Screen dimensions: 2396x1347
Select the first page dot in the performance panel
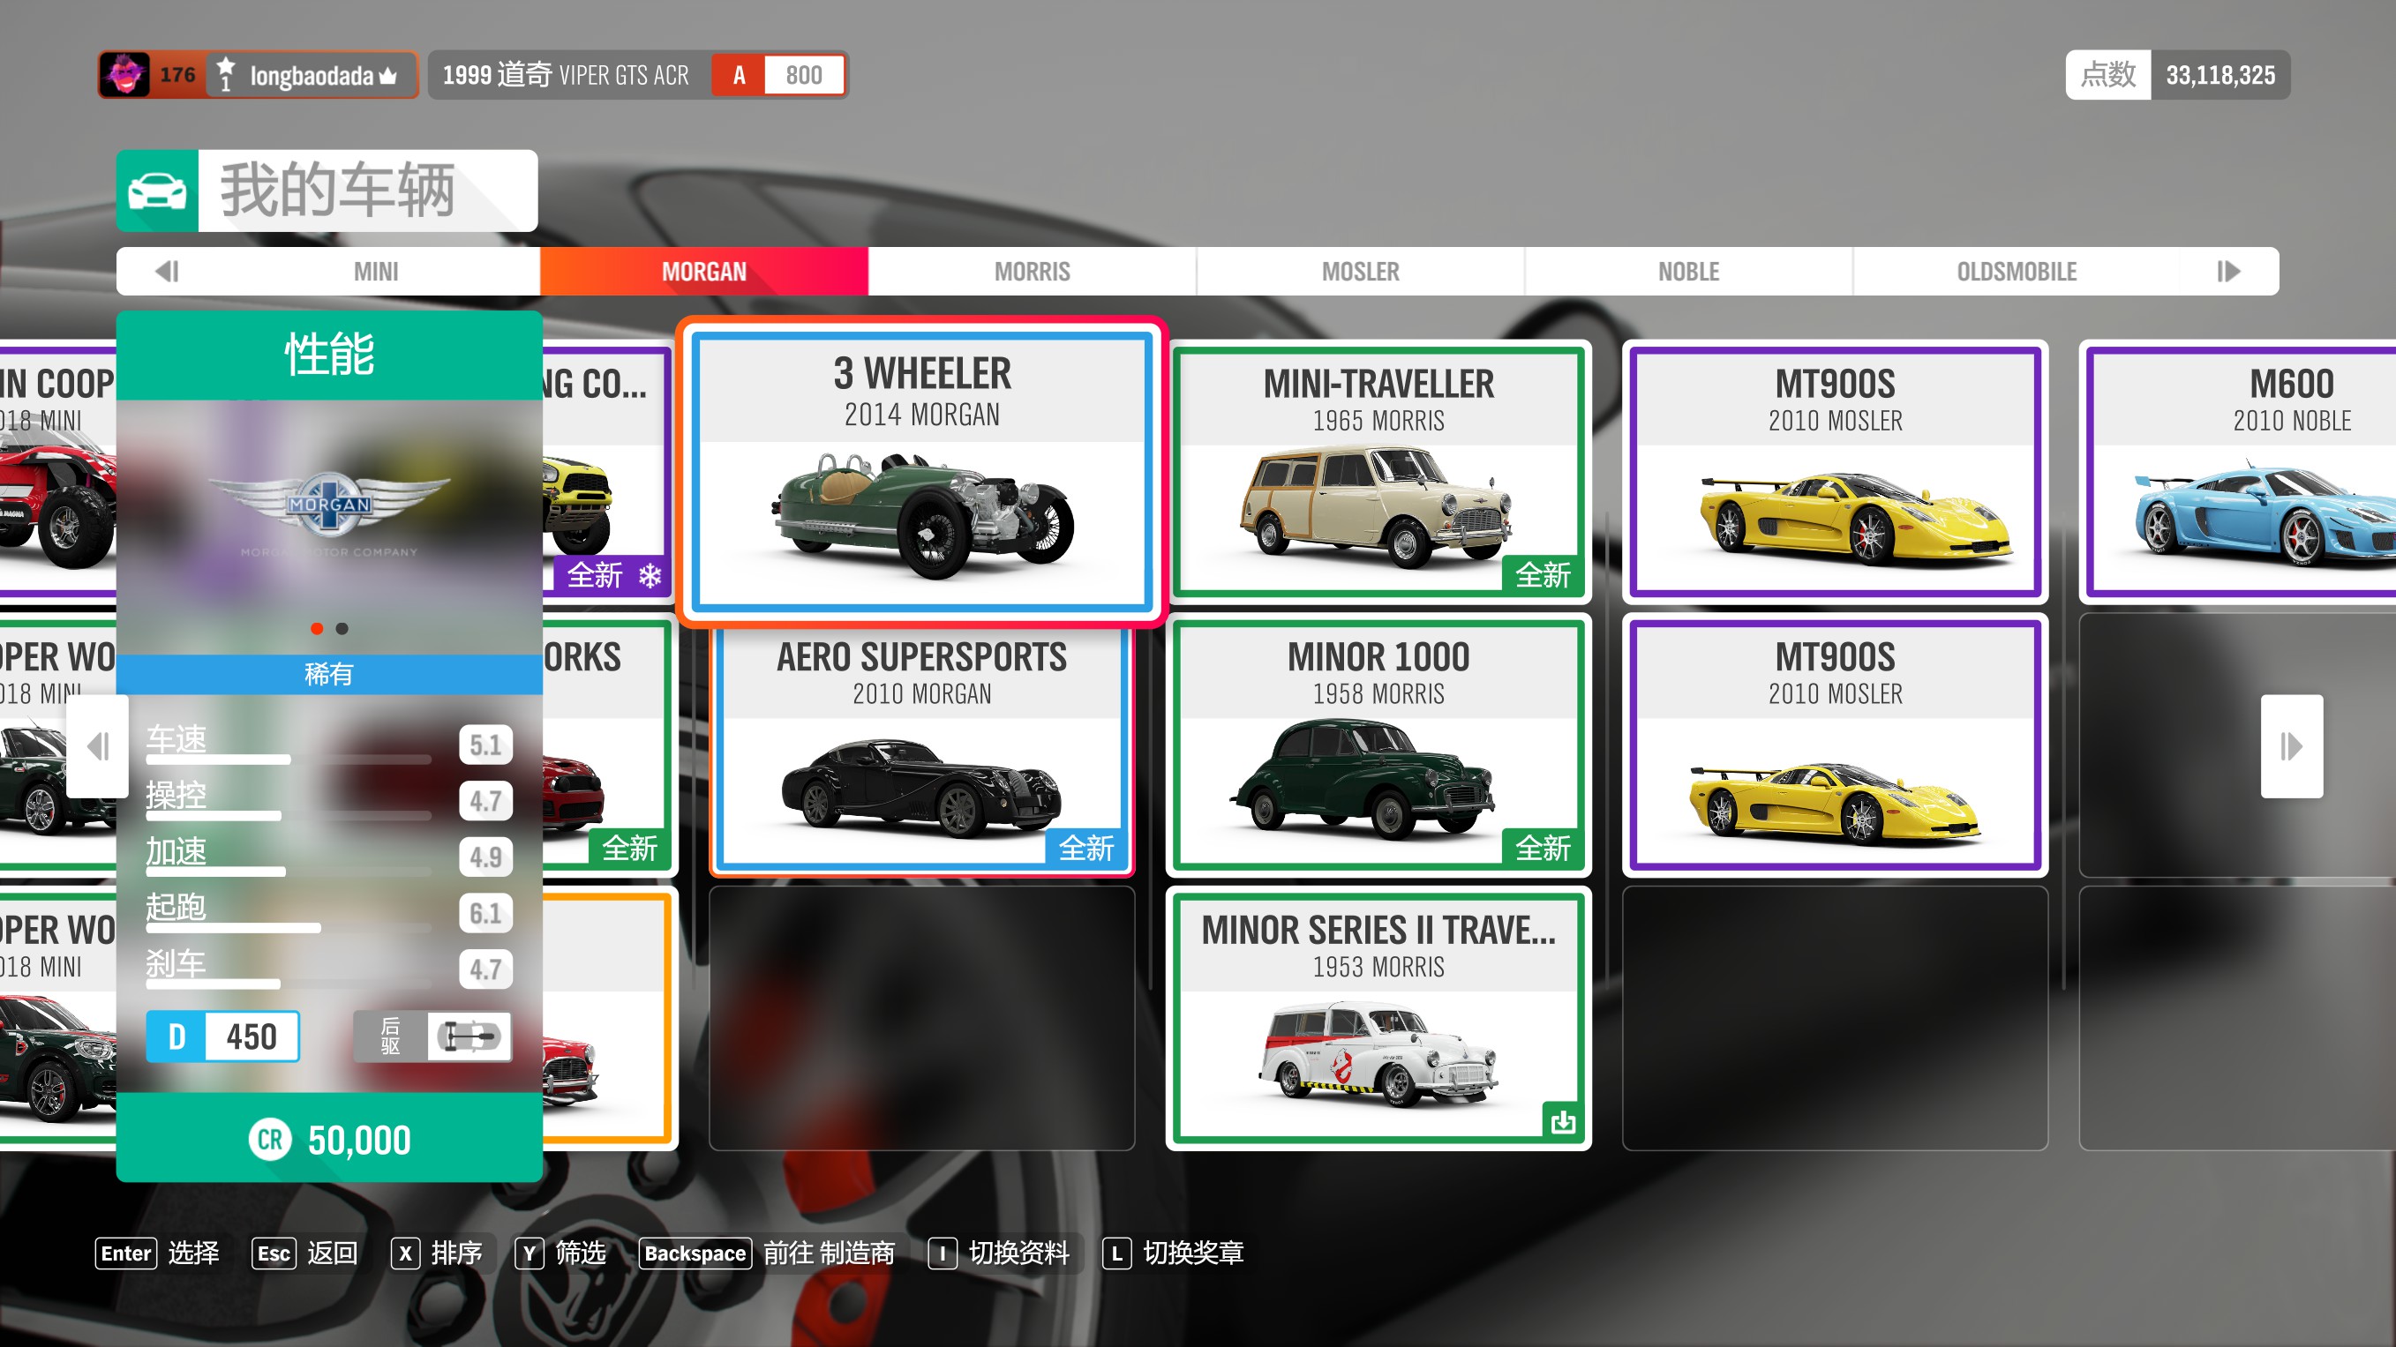pyautogui.click(x=317, y=629)
